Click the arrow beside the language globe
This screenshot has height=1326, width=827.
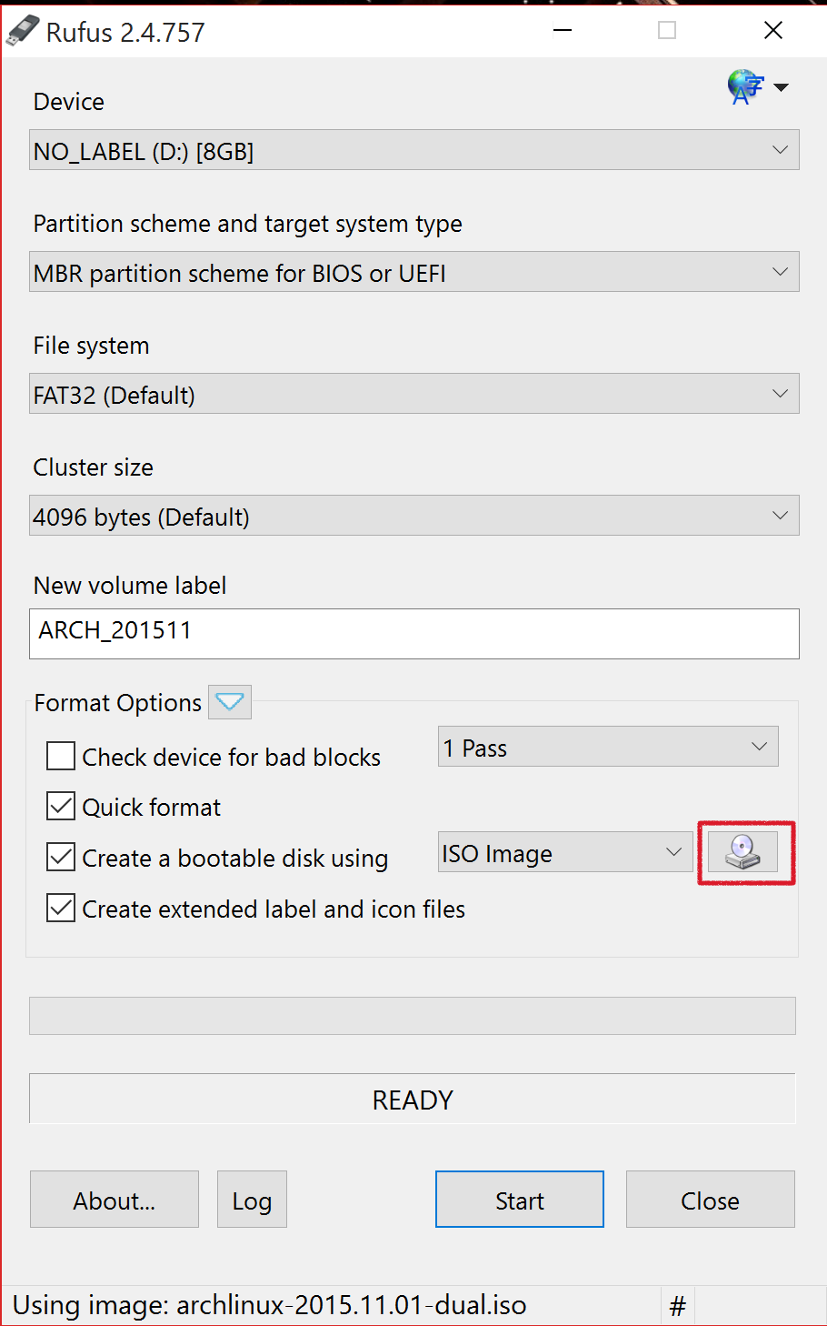[x=782, y=87]
